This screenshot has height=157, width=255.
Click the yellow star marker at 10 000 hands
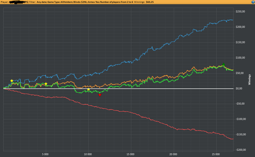point(88,90)
